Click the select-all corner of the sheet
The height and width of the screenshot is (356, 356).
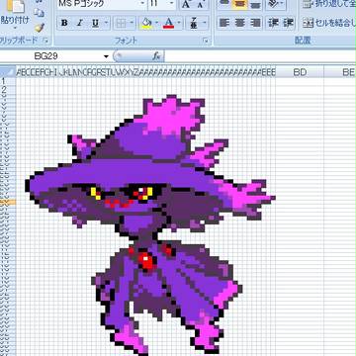pos(8,72)
